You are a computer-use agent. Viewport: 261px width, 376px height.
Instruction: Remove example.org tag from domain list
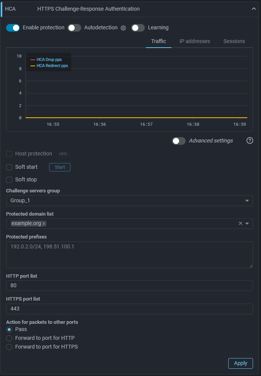44,224
